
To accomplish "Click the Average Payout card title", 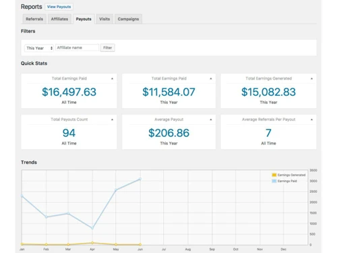I will (x=169, y=119).
